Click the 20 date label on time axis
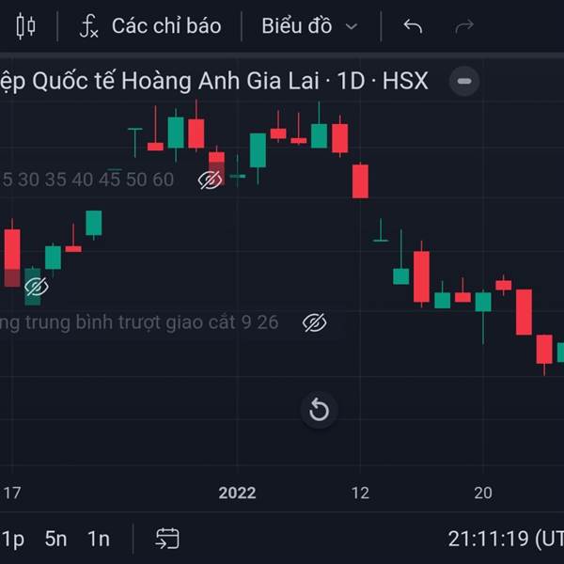This screenshot has width=564, height=564. (483, 493)
